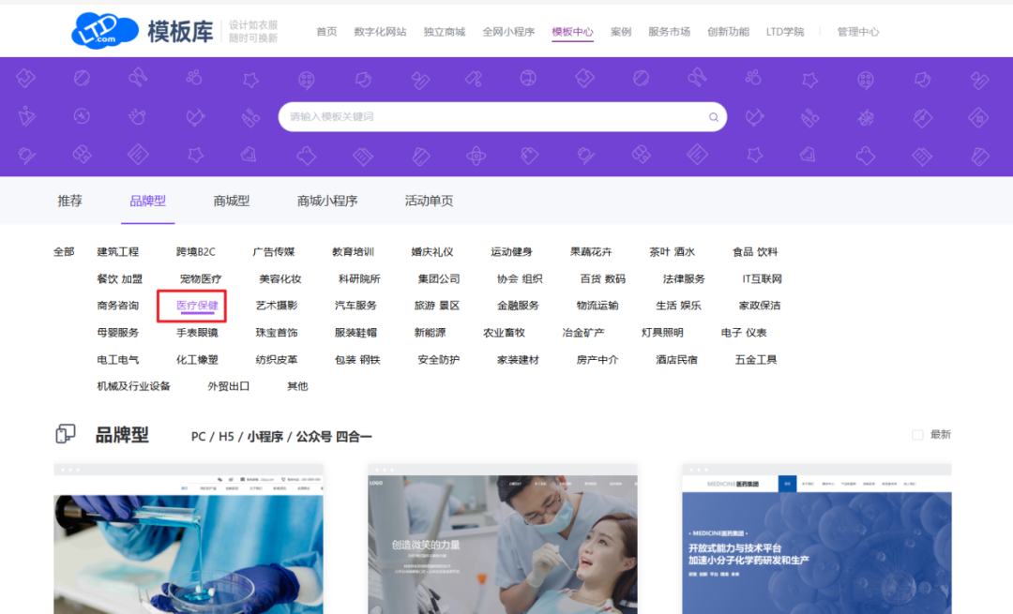Filter by 旅游 景区 category
This screenshot has width=1013, height=614.
pyautogui.click(x=437, y=306)
